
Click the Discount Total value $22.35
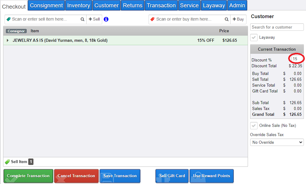click(x=295, y=66)
